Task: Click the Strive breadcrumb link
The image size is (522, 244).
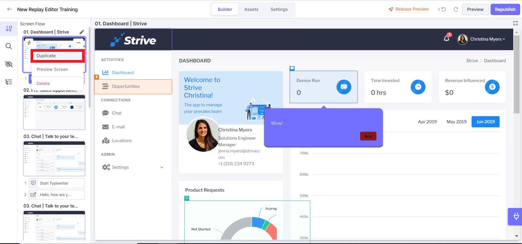Action: coord(472,61)
